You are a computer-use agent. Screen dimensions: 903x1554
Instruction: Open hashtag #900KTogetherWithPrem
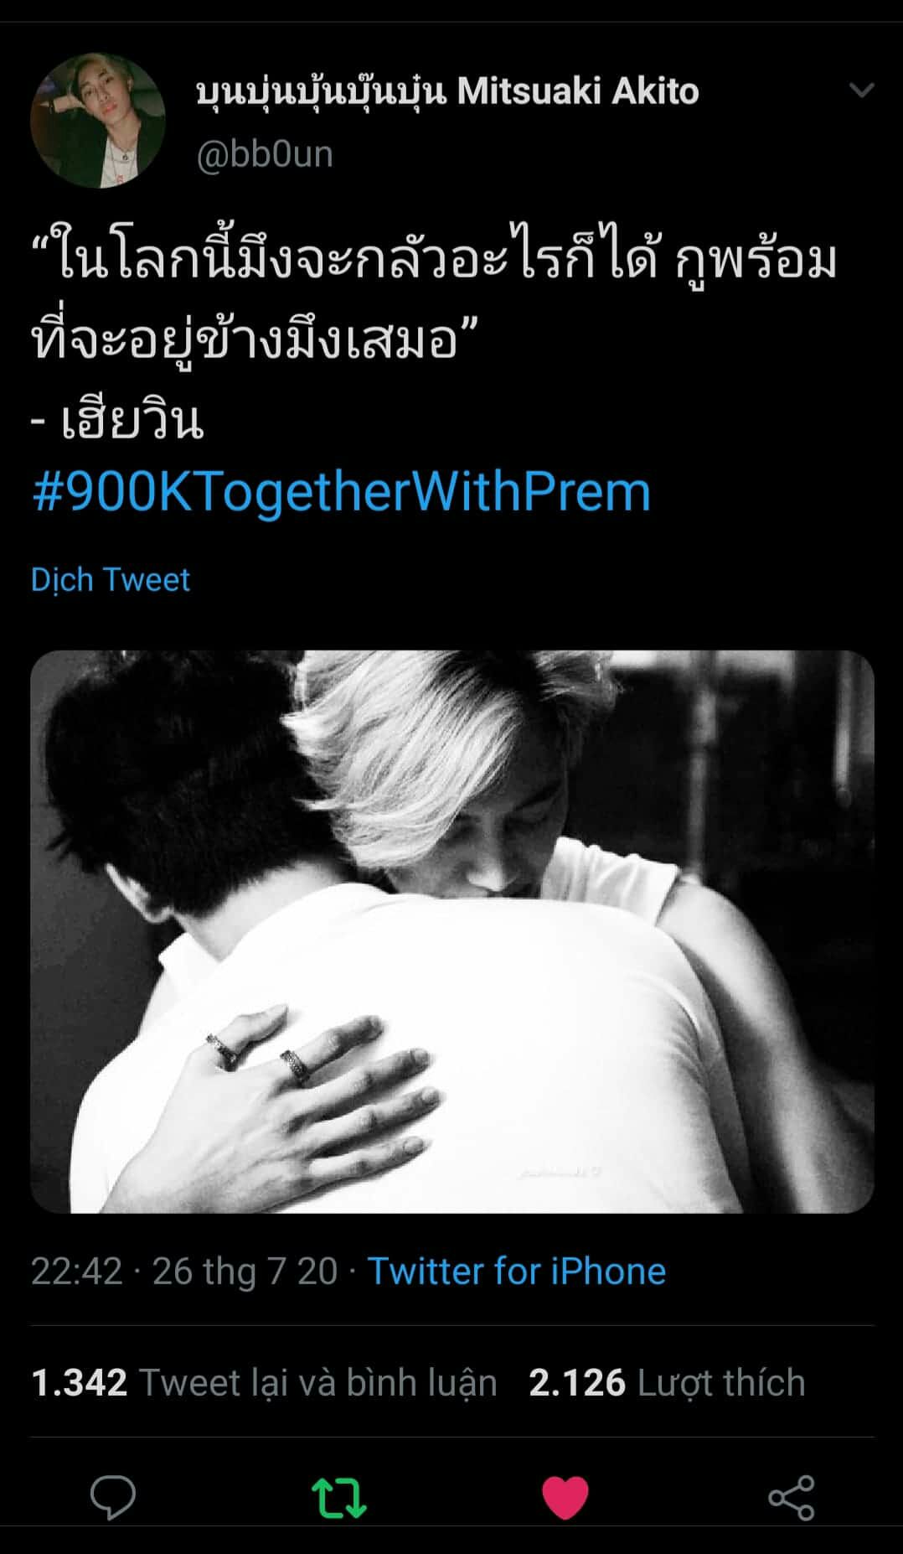pos(341,492)
